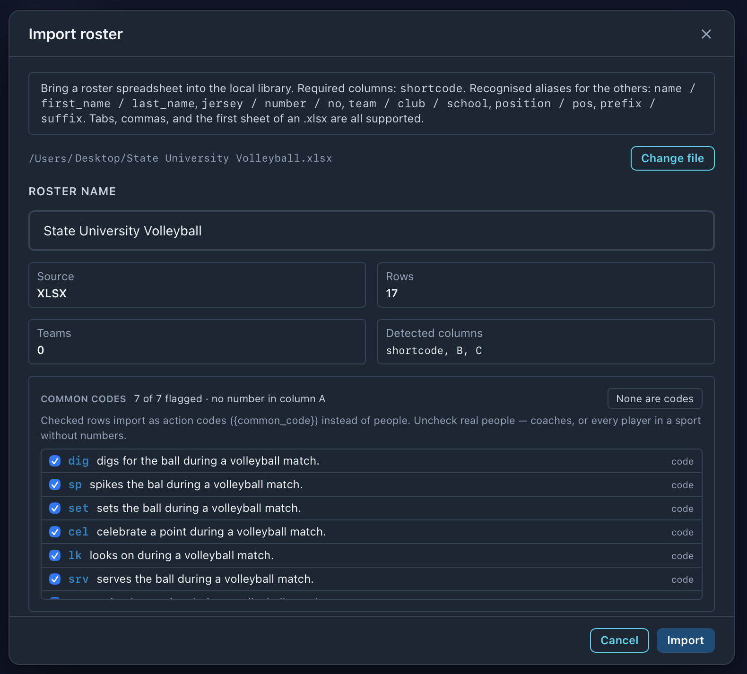Cancel the roster import
Screen dimensions: 747x674
(619, 640)
